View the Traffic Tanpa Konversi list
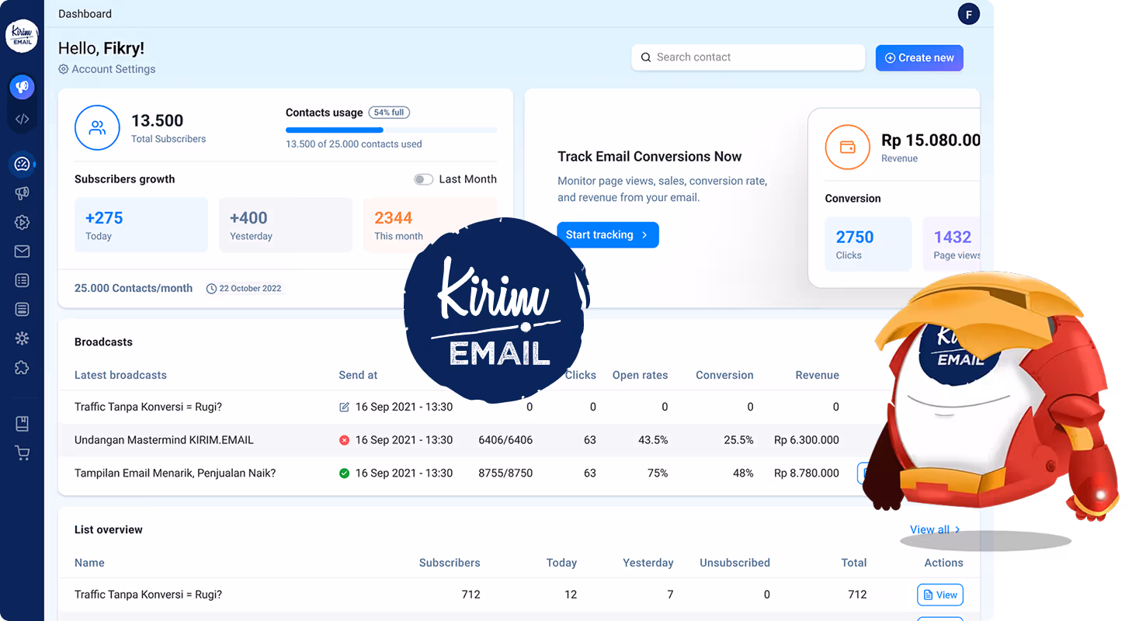 939,595
